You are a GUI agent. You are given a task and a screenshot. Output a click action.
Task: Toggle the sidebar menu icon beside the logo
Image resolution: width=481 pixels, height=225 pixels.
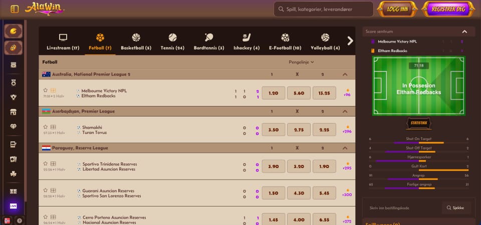14,9
